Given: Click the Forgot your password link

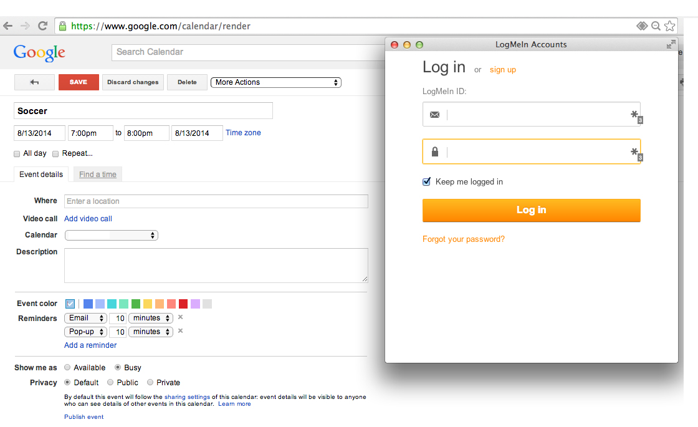Looking at the screenshot, I should pos(464,239).
